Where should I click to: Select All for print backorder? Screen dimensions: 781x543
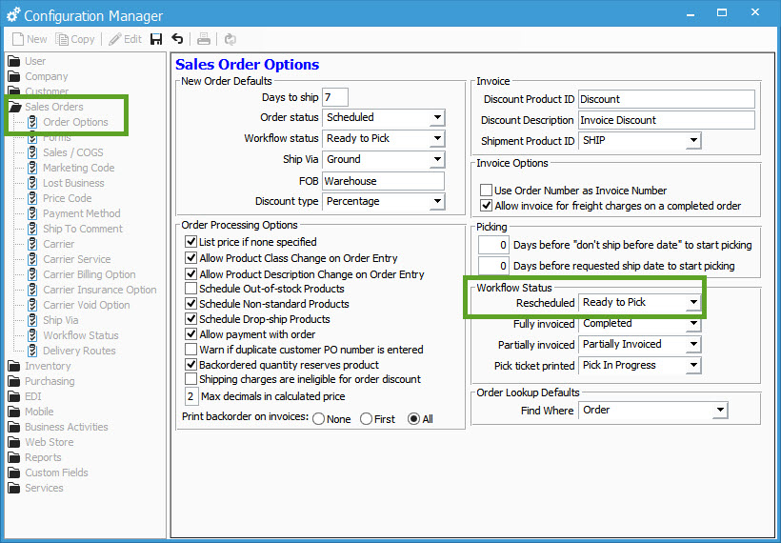(x=413, y=419)
